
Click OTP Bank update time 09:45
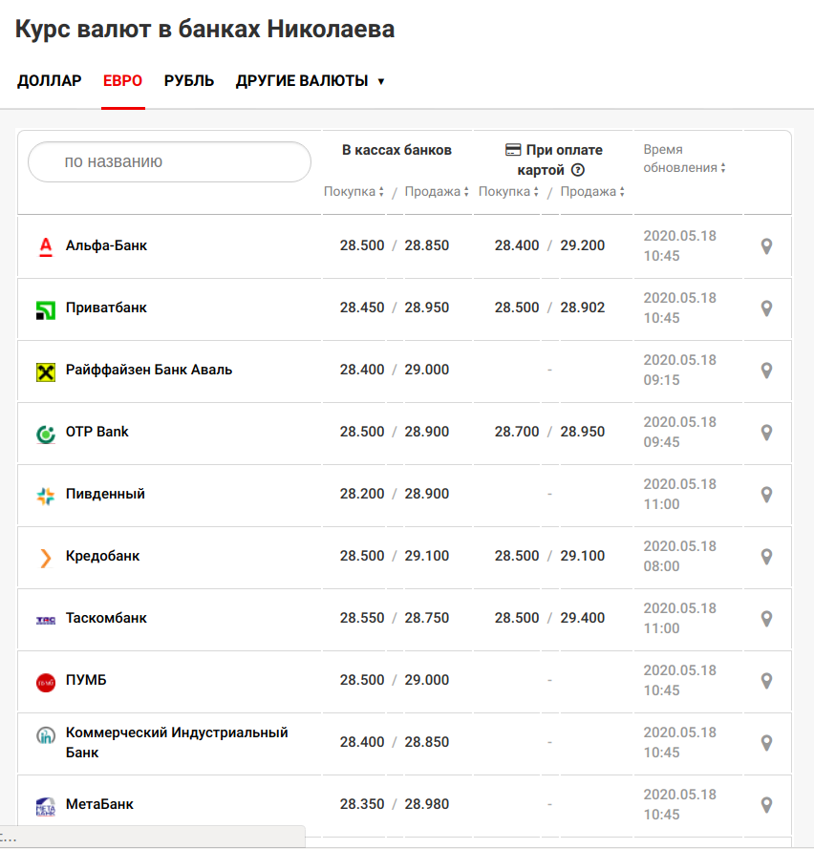point(661,442)
